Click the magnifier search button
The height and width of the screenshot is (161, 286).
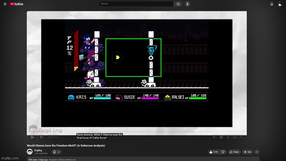178,4
